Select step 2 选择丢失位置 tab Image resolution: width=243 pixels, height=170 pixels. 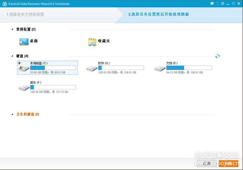coord(159,14)
